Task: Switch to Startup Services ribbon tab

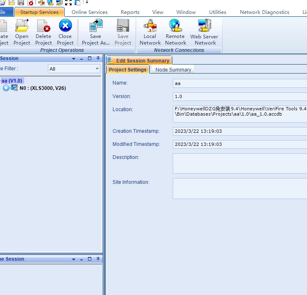Action: pyautogui.click(x=39, y=12)
